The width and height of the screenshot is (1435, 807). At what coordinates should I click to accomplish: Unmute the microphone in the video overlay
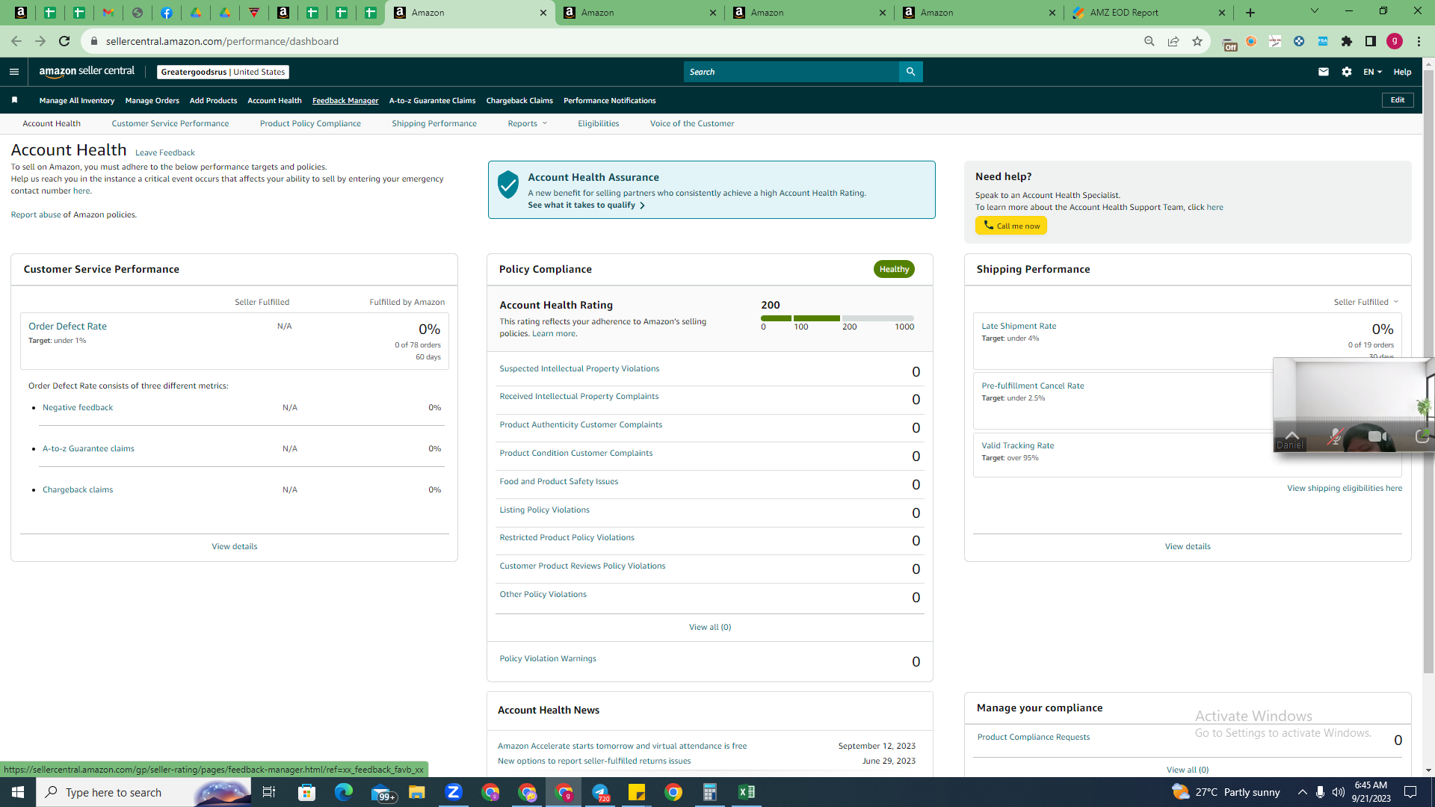[1335, 436]
